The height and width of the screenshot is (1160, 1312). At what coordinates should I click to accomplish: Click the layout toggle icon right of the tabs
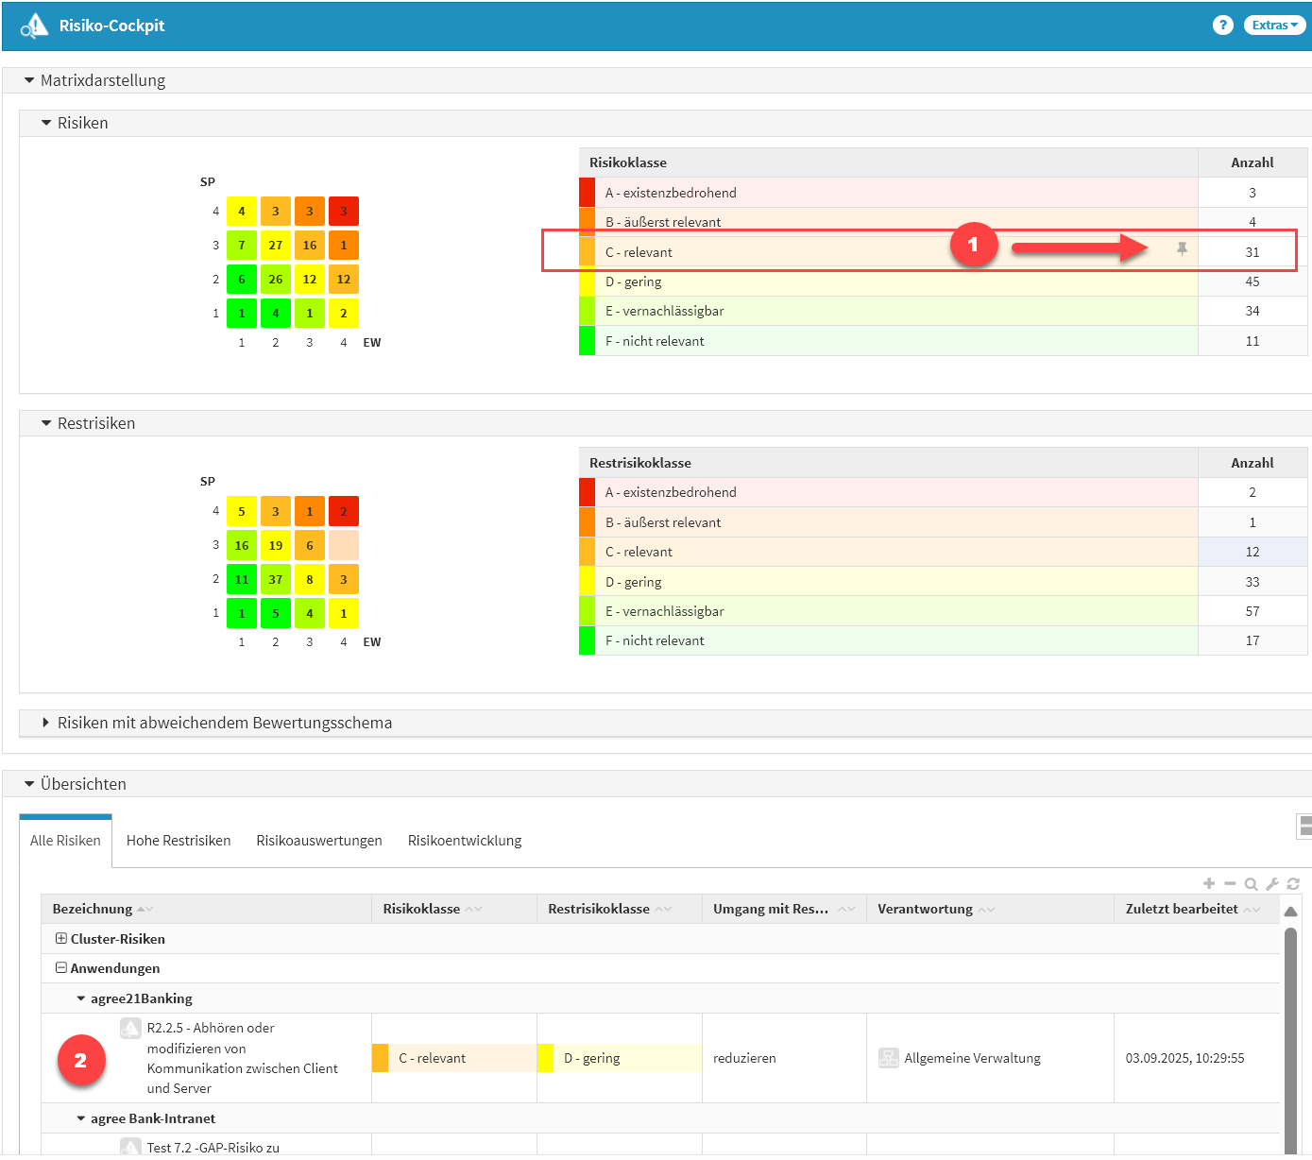(1304, 827)
